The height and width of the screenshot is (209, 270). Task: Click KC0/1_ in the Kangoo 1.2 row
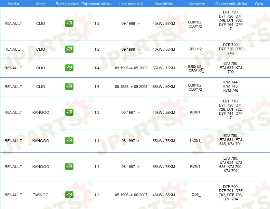tap(196, 112)
